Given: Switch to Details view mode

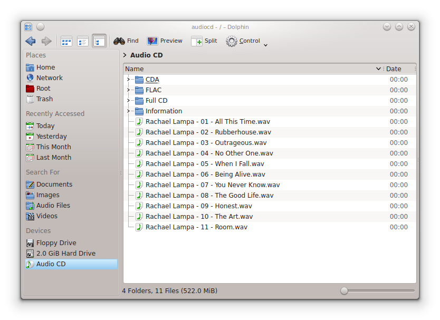Looking at the screenshot, I should (99, 41).
